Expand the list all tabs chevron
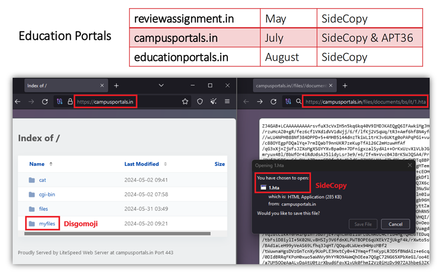The width and height of the screenshot is (437, 272). pos(161,85)
